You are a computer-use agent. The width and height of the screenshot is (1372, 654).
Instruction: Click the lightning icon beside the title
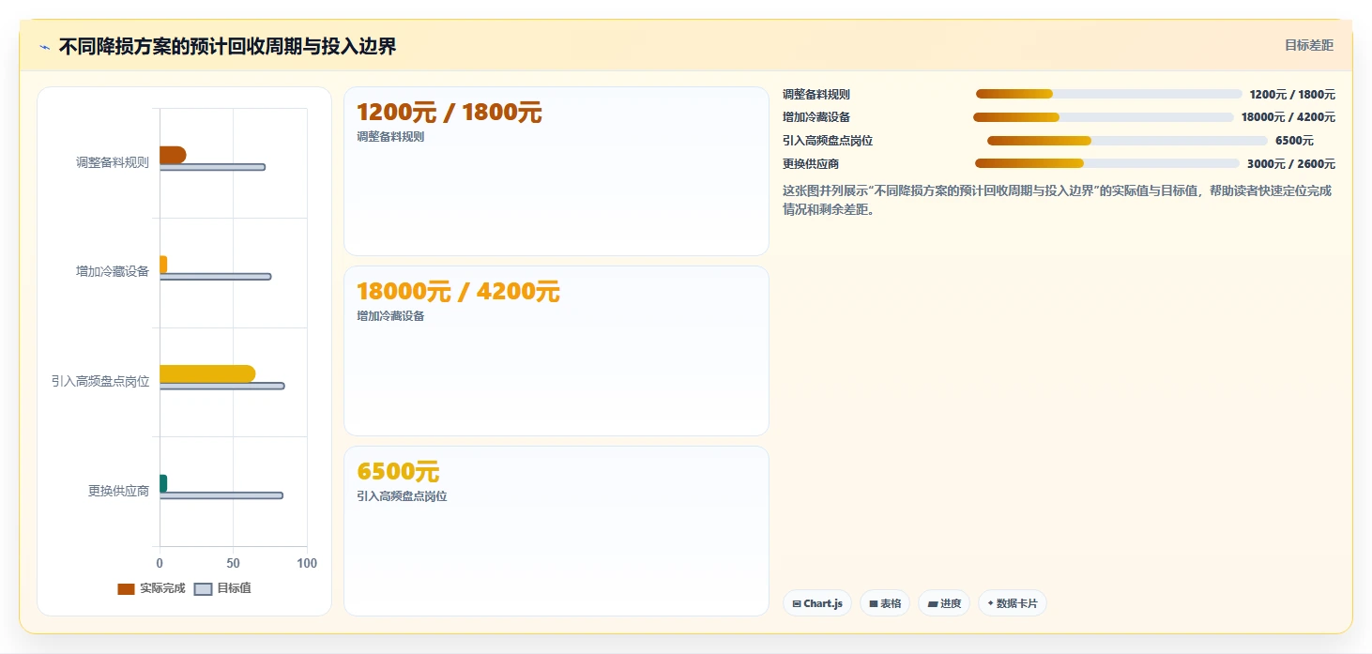click(x=44, y=47)
